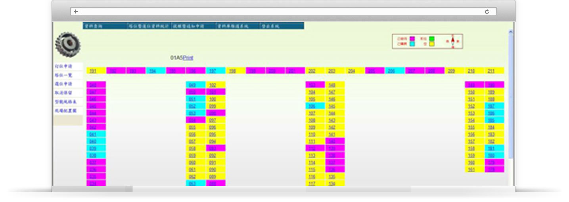
Task: Click the yellow legend color swatch
Action: pos(431,44)
